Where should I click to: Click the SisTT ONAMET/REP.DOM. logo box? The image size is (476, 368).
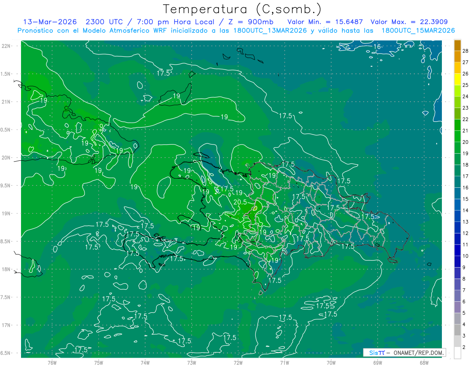coord(404,353)
